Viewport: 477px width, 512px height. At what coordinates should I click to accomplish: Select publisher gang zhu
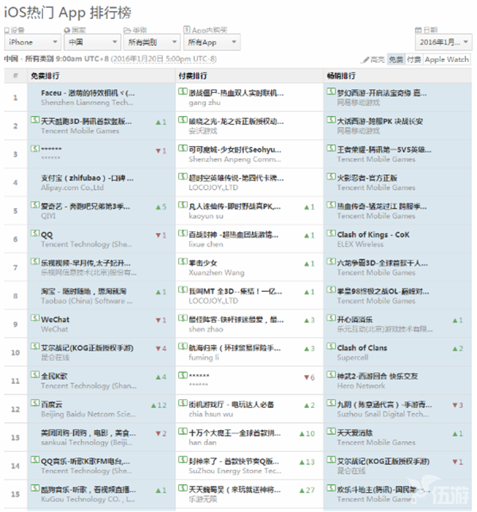click(204, 103)
